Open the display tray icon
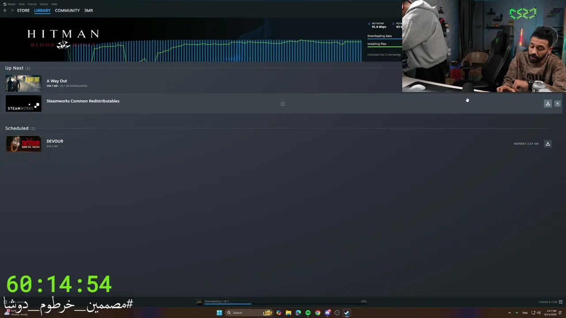The width and height of the screenshot is (566, 318). point(534,313)
